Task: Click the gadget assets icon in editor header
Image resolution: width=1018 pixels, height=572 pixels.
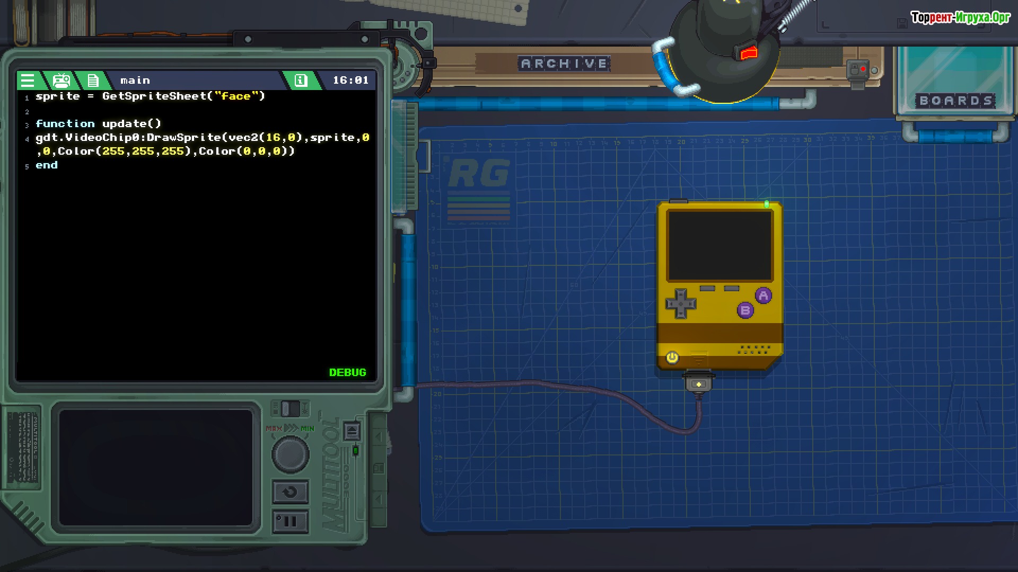Action: tap(62, 81)
